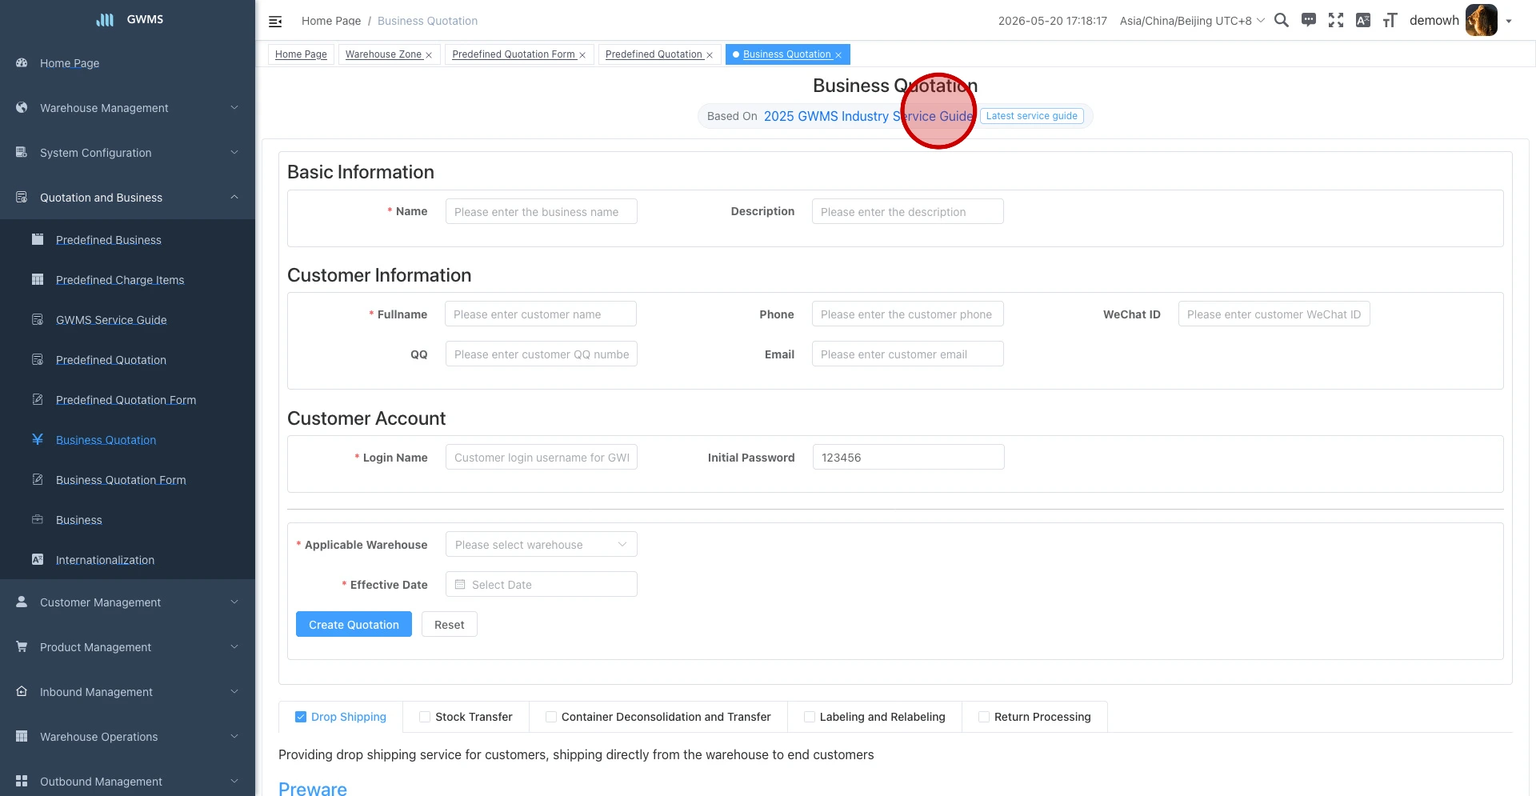
Task: Open Home Page breadcrumb link
Action: tap(331, 21)
